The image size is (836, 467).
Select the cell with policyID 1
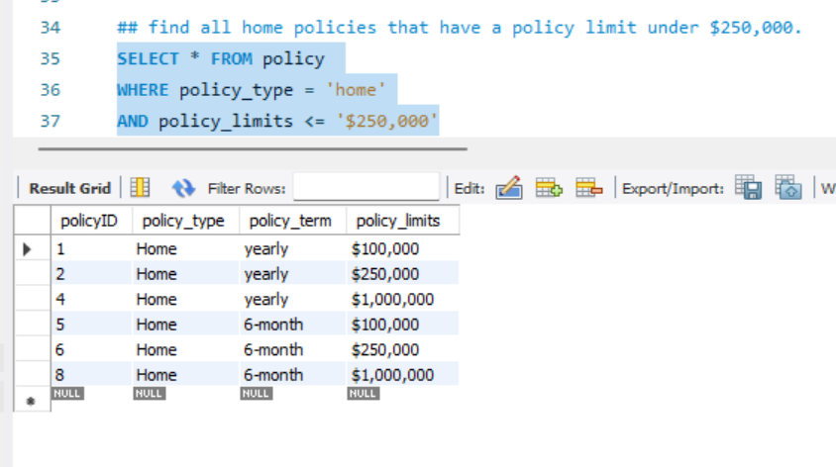tap(91, 248)
